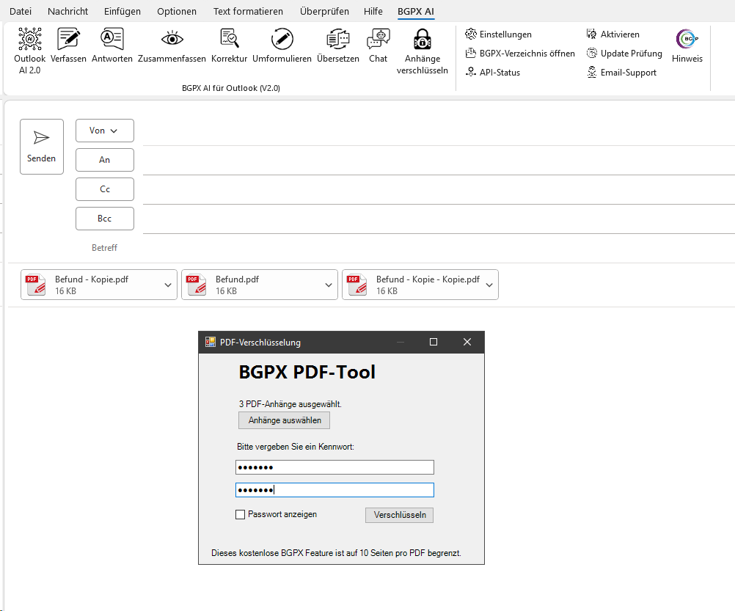Open the Überprüfen ribbon tab
The width and height of the screenshot is (735, 611).
click(324, 12)
